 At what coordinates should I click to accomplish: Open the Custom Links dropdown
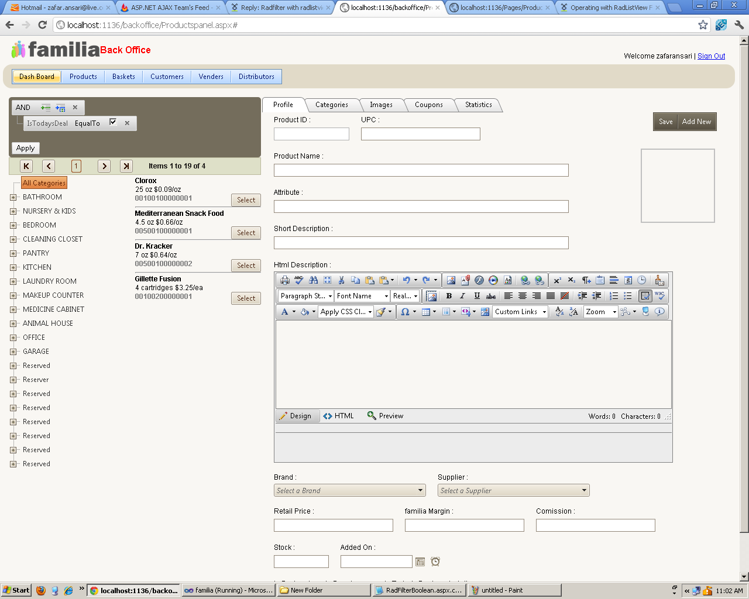(520, 312)
